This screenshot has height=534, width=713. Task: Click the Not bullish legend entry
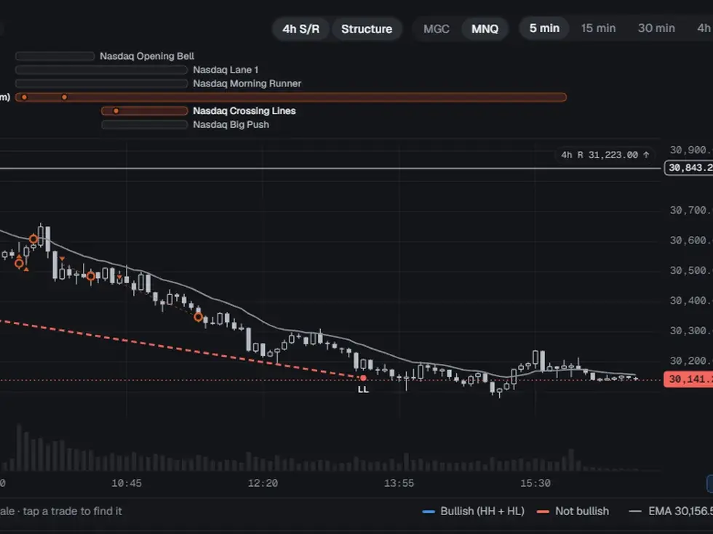[x=573, y=511]
